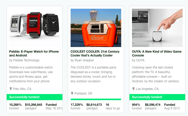Open the COOLEST COOLER project title
The width and height of the screenshot is (188, 116).
95,53
